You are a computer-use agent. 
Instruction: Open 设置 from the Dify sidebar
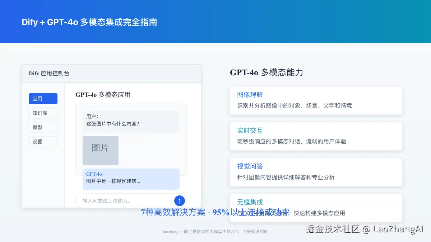coord(43,141)
